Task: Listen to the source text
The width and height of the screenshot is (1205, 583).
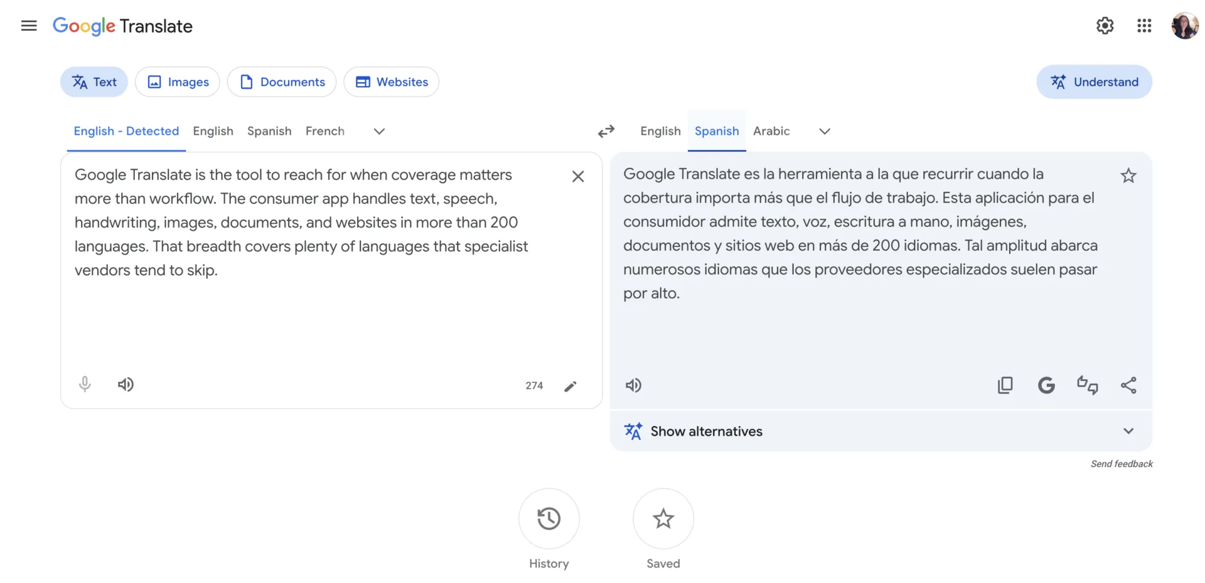Action: [126, 384]
